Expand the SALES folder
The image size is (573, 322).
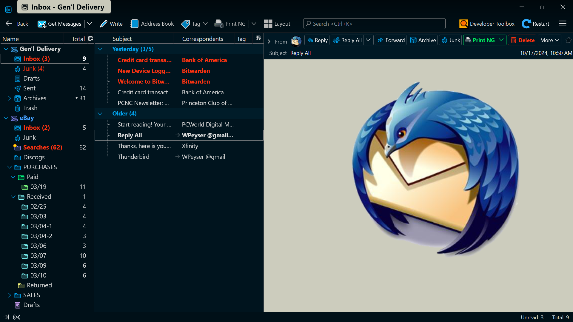[x=9, y=295]
